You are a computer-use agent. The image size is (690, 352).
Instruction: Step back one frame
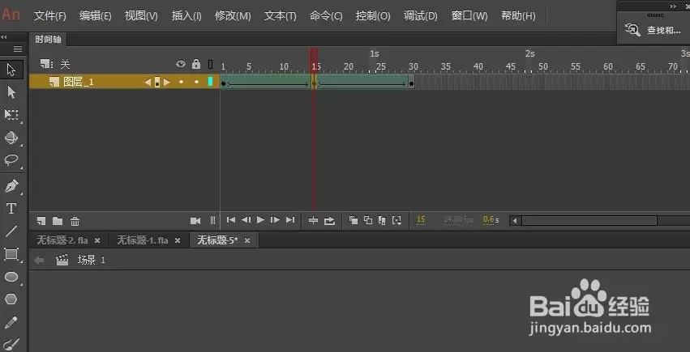[x=246, y=220]
